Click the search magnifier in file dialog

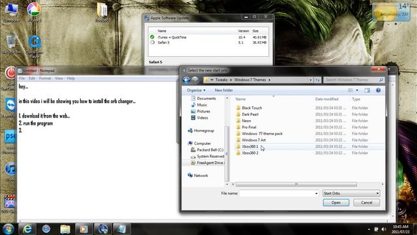click(x=381, y=80)
